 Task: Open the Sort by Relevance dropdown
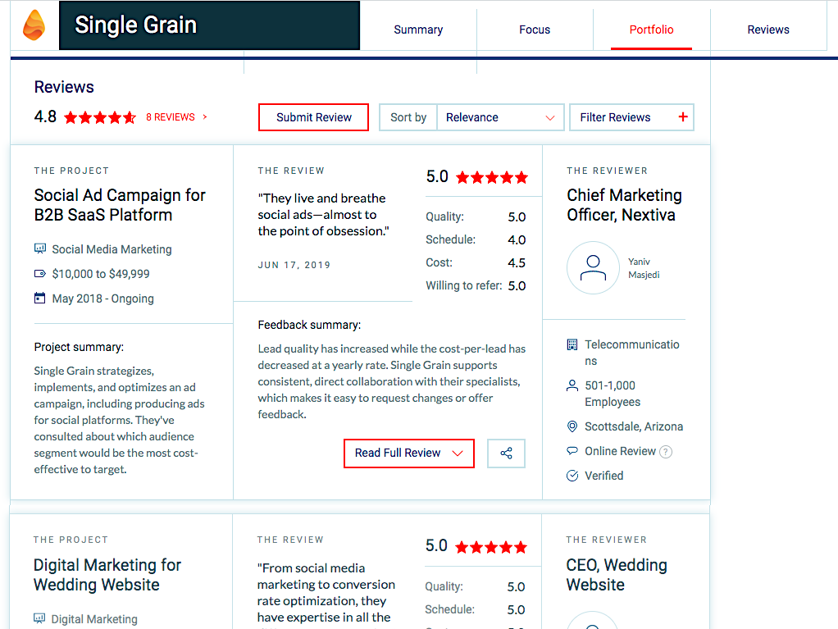click(x=500, y=117)
